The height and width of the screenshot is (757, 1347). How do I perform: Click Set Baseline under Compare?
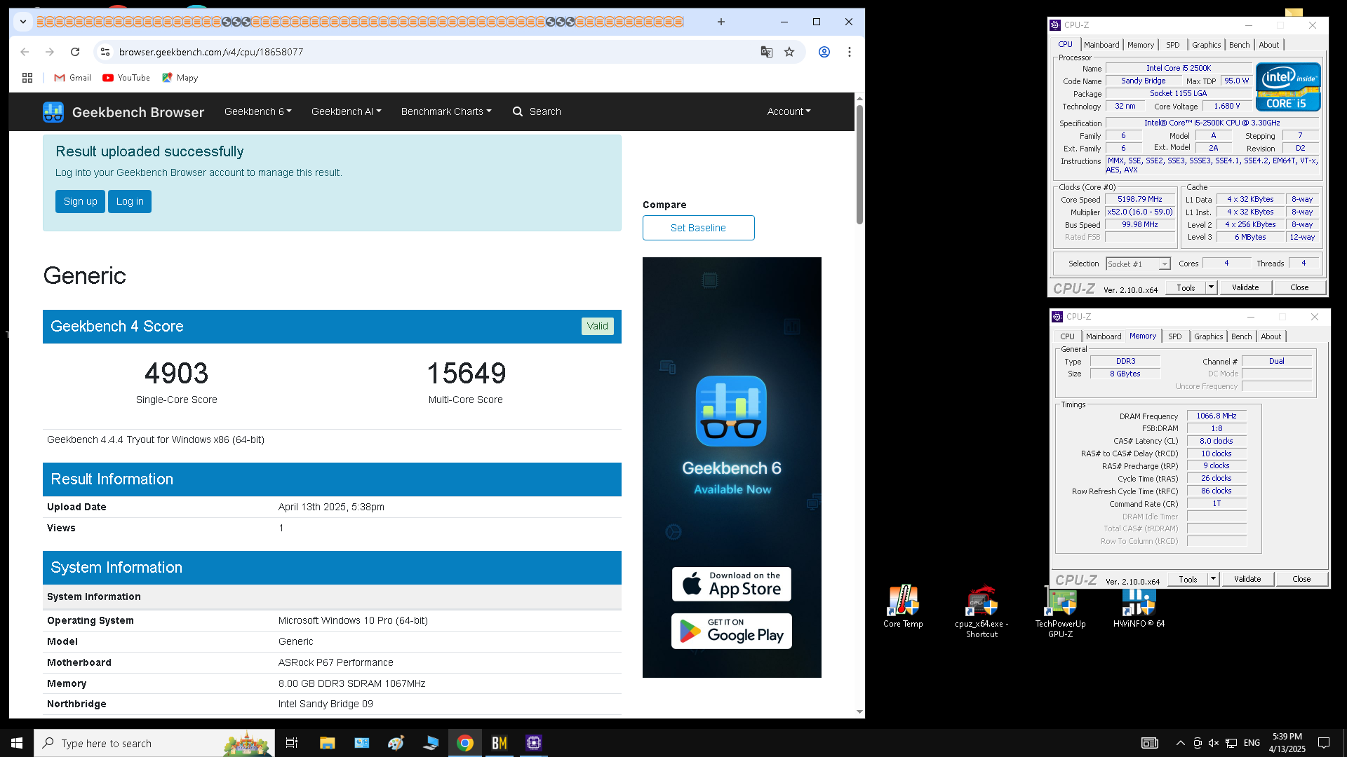[698, 228]
